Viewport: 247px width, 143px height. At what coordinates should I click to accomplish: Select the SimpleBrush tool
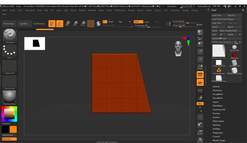click(x=219, y=71)
